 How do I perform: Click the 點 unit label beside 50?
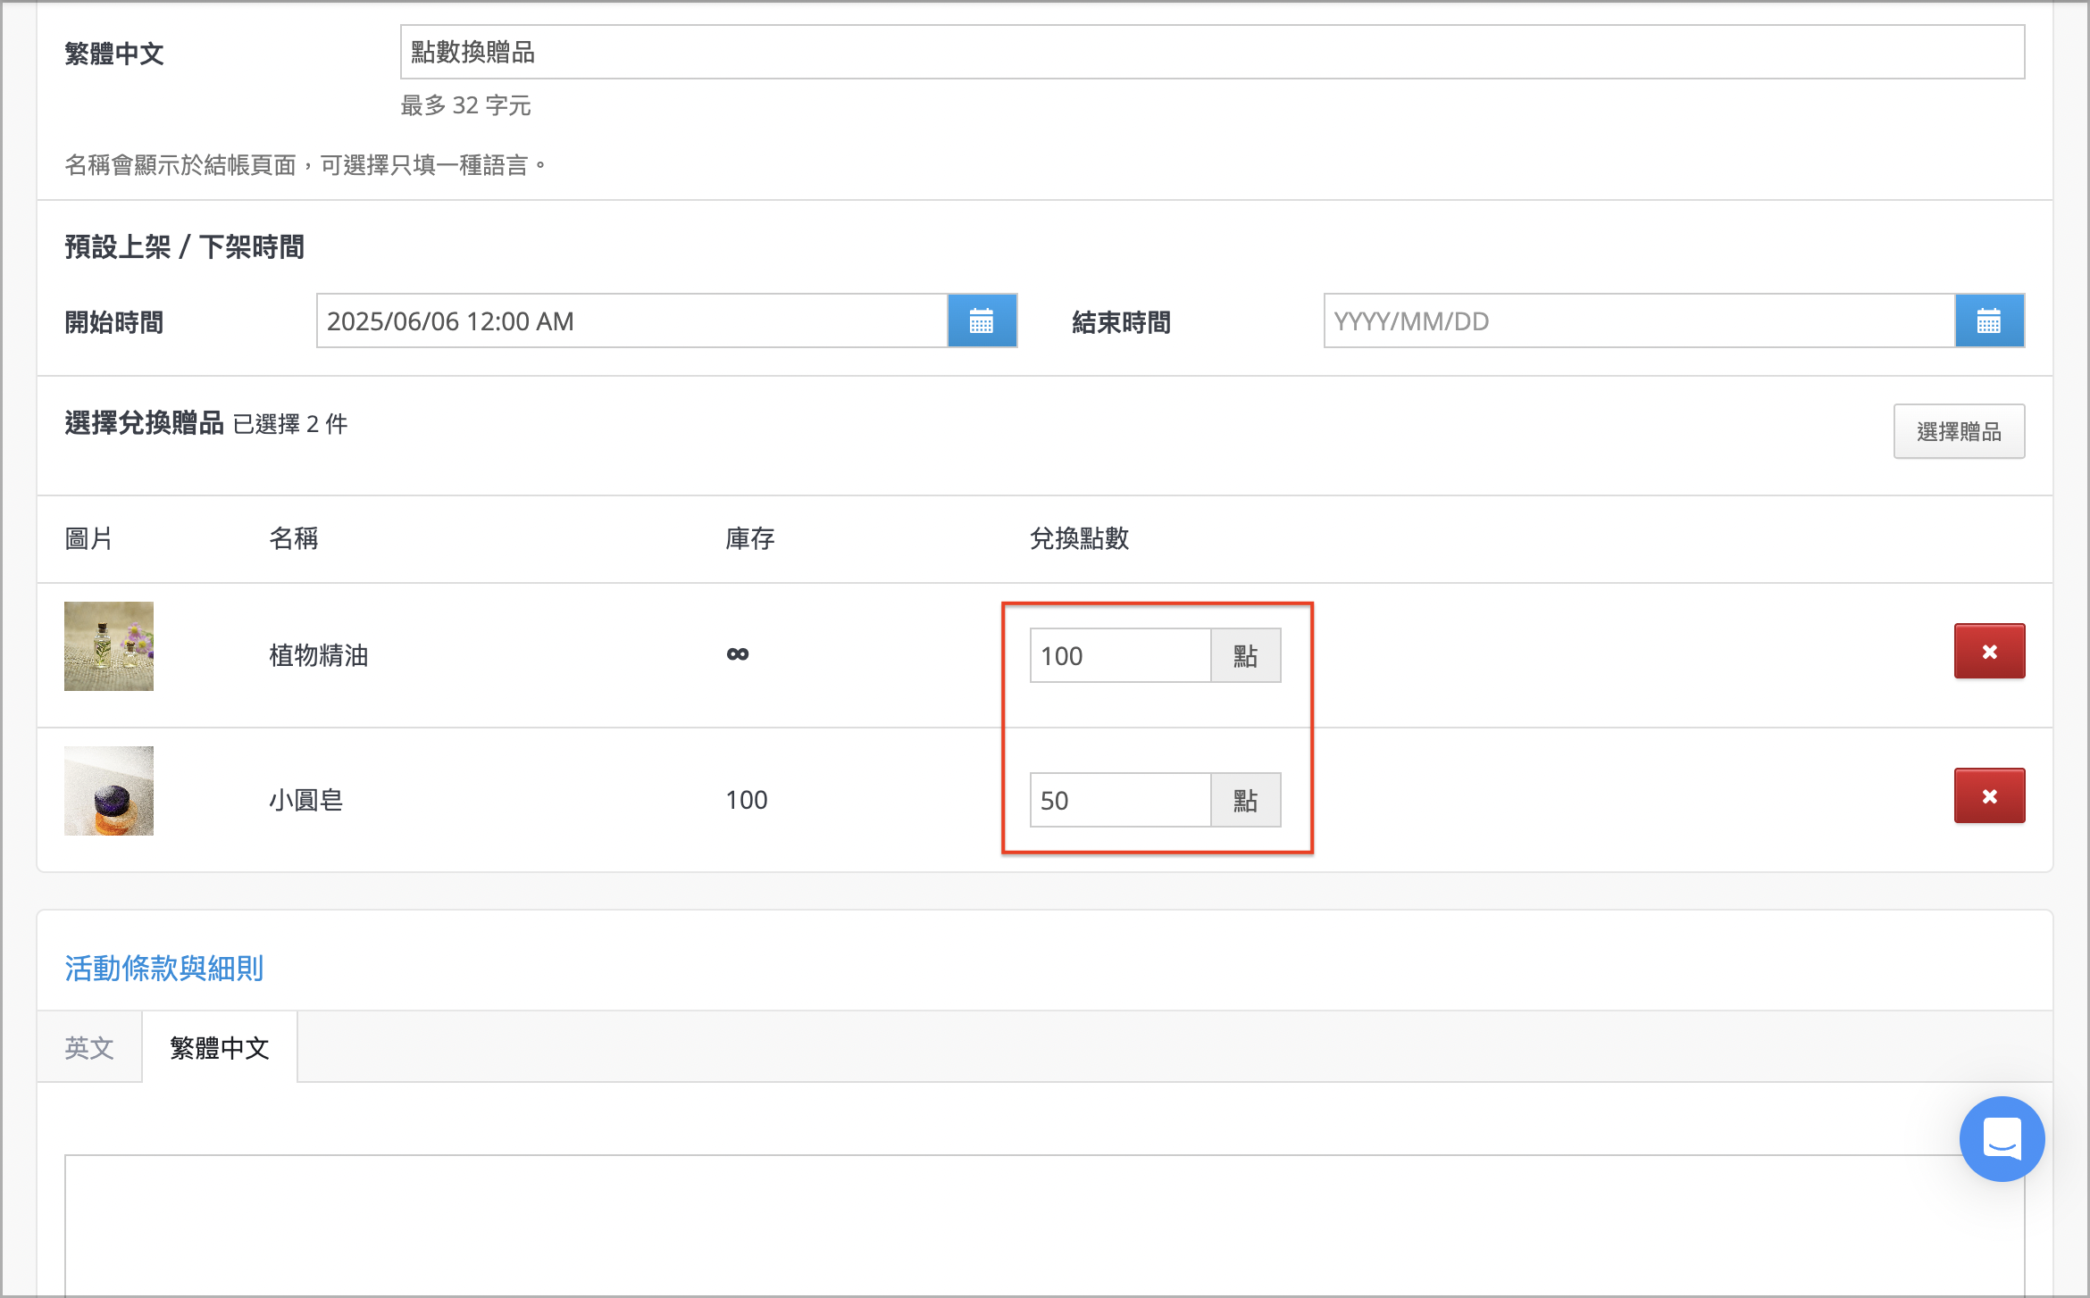1245,800
